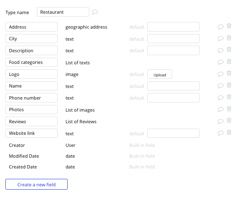
Task: Click the Phone number field name box
Action: [32, 98]
